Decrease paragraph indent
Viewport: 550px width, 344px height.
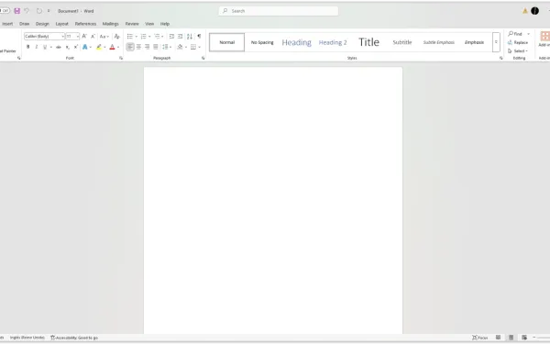click(171, 36)
